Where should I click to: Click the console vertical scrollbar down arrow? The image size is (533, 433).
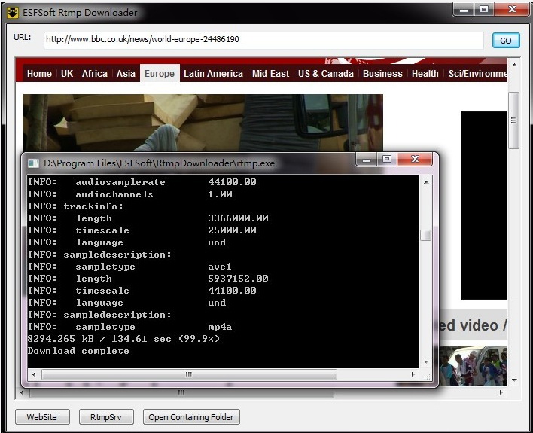point(426,362)
